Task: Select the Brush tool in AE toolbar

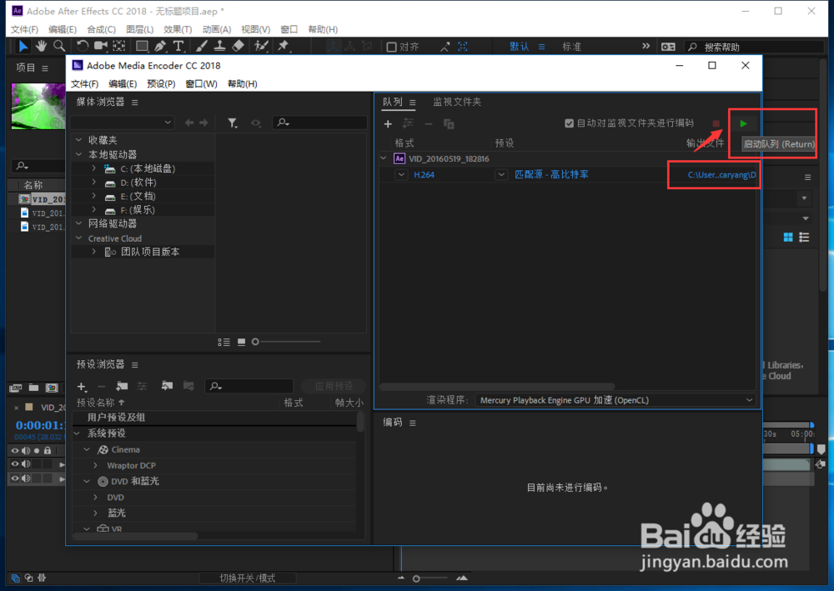Action: (x=200, y=46)
